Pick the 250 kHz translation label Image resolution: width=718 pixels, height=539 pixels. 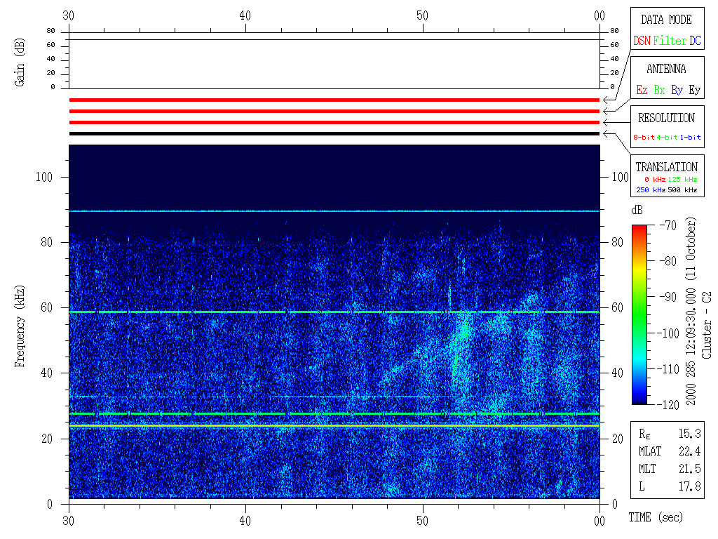[x=651, y=190]
